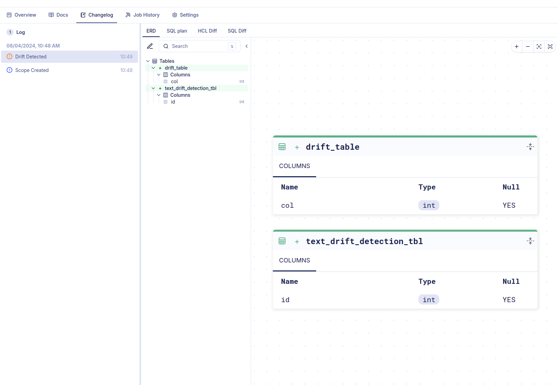Viewport: 558px width, 385px height.
Task: Click the fit-to-screen icon in the ERD toolbar
Action: 550,47
